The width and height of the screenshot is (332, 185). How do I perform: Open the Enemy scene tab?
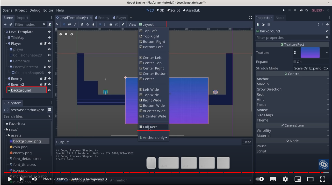[102, 18]
